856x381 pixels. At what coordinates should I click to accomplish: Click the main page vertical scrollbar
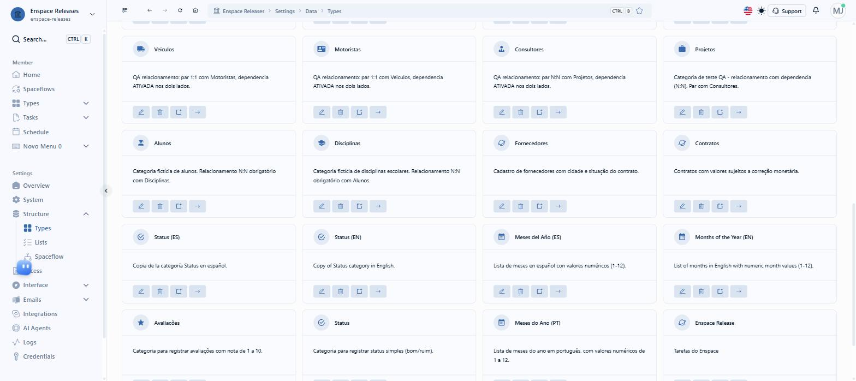point(853,275)
